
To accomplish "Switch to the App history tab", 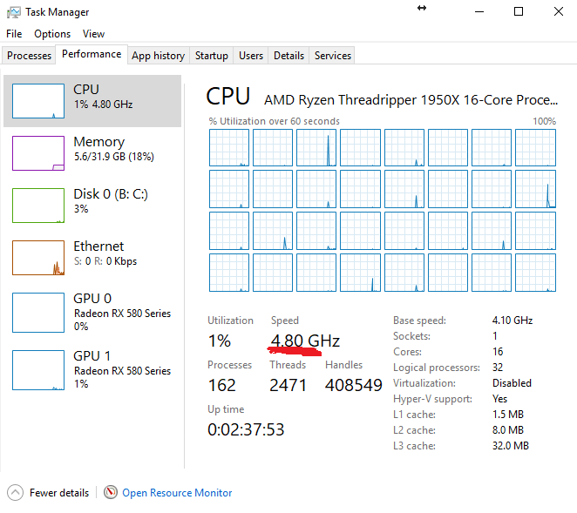I will click(x=159, y=56).
